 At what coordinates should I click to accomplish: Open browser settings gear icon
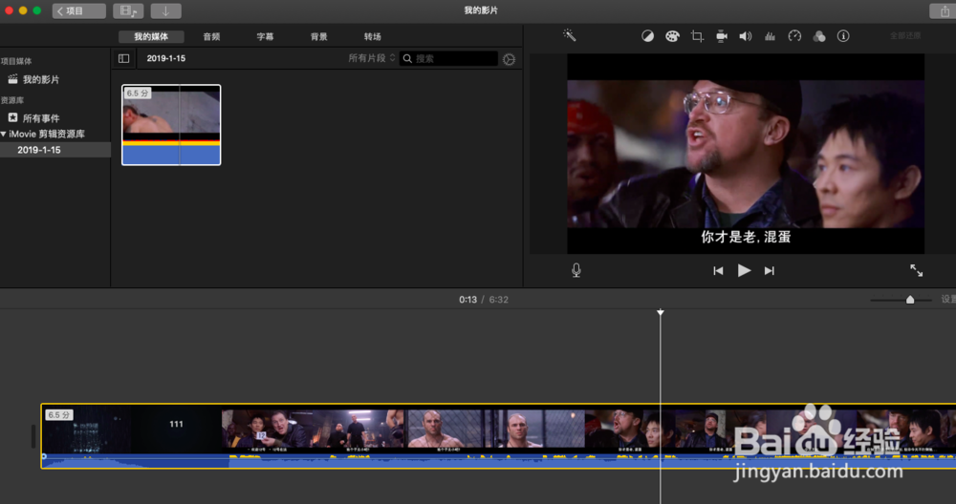pyautogui.click(x=510, y=59)
